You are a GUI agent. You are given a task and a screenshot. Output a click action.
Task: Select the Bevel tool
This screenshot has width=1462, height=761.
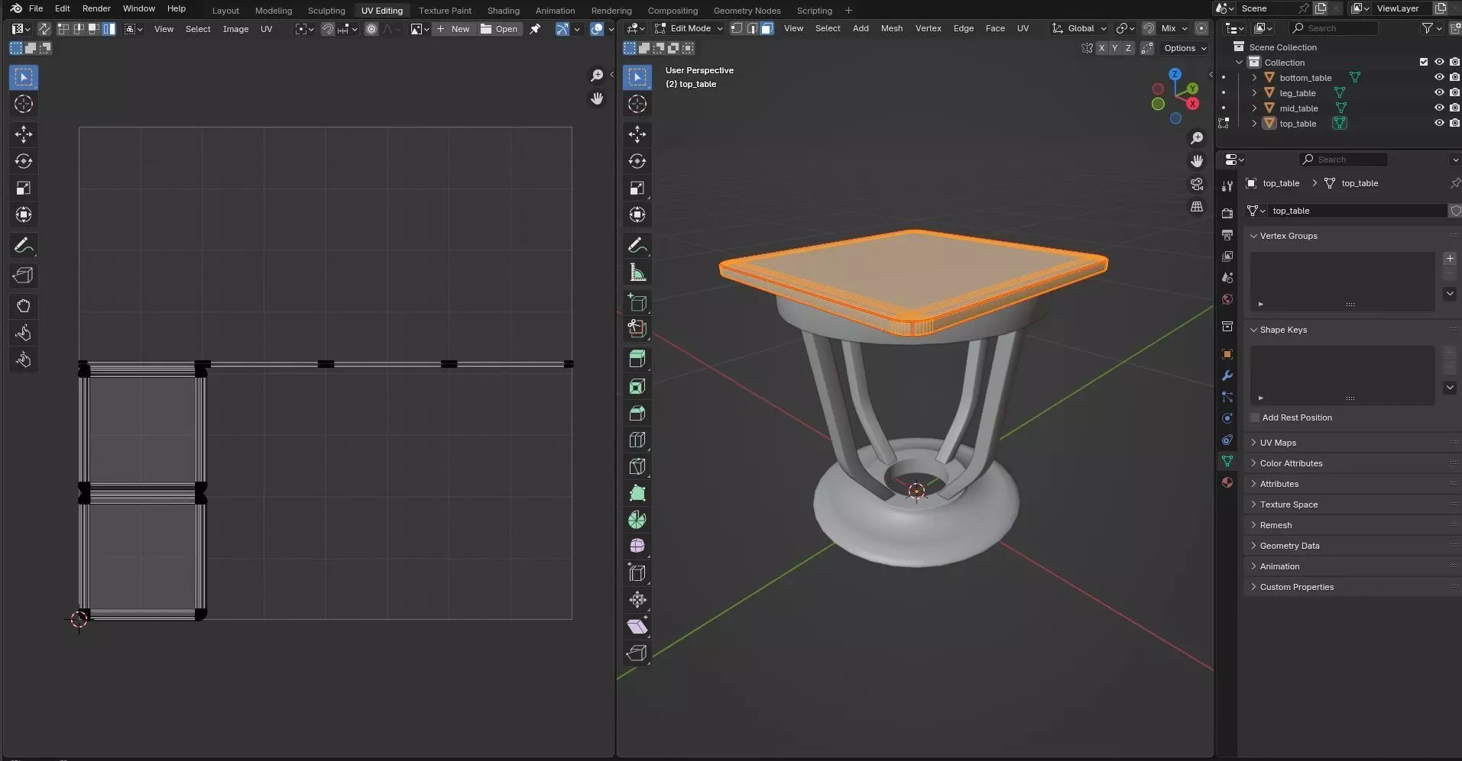(x=637, y=413)
